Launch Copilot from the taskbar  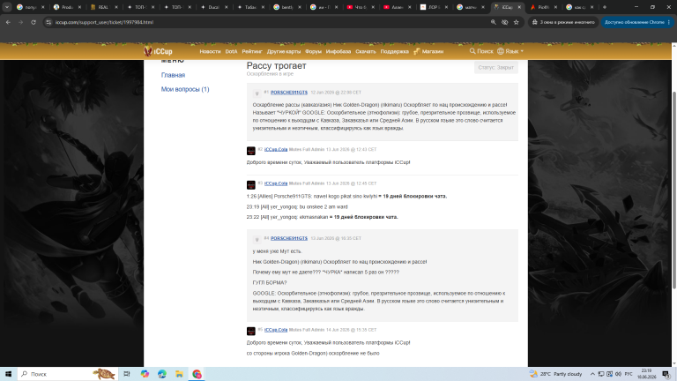pos(145,374)
